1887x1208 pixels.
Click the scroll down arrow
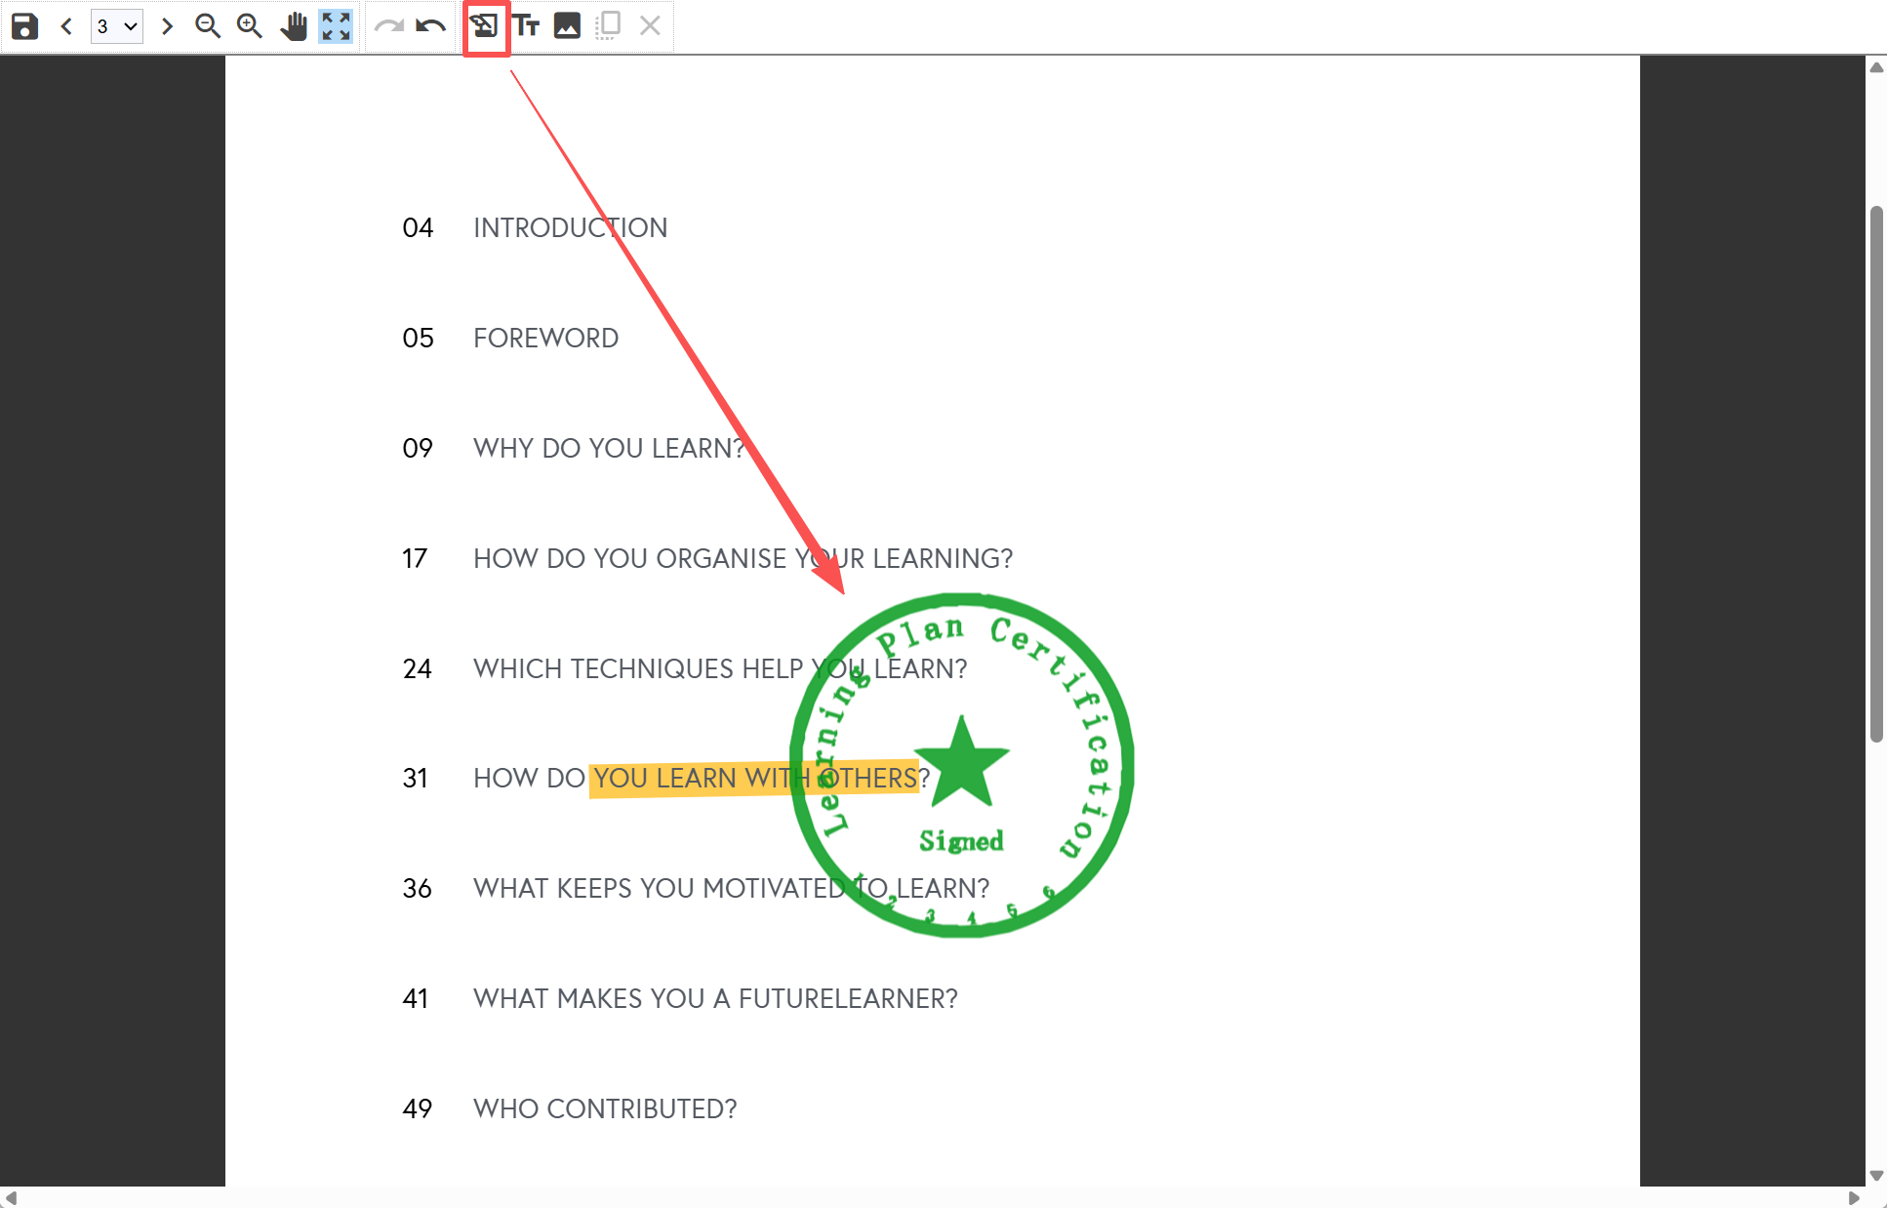point(1875,1175)
